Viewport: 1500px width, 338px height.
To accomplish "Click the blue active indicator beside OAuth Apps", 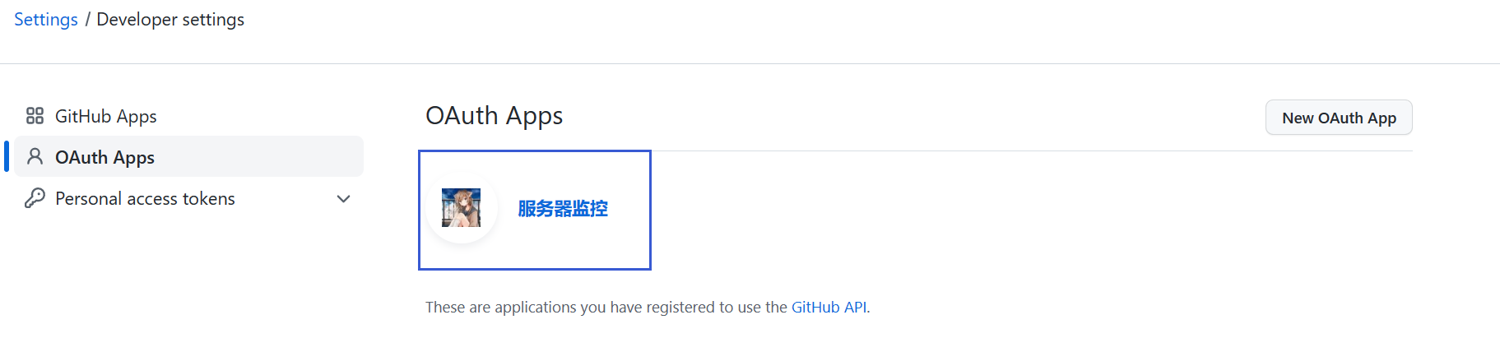I will click(7, 156).
